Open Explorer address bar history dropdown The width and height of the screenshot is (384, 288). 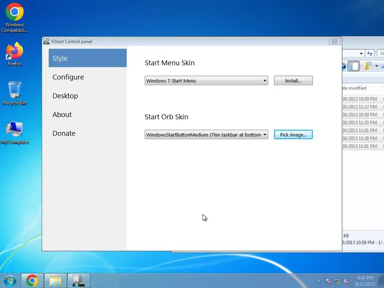point(361,53)
